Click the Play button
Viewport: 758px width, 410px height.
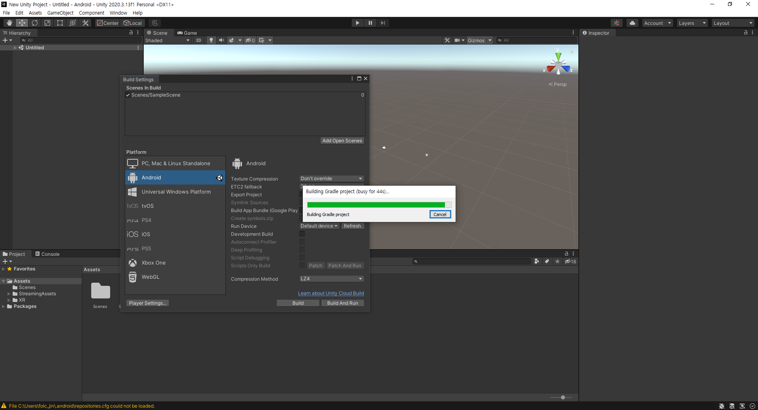357,23
